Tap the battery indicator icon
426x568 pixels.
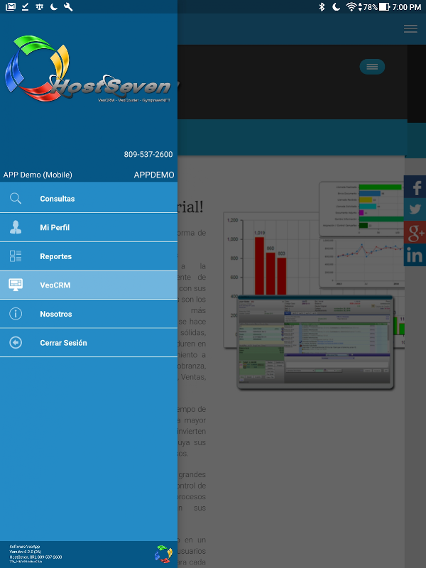point(384,7)
